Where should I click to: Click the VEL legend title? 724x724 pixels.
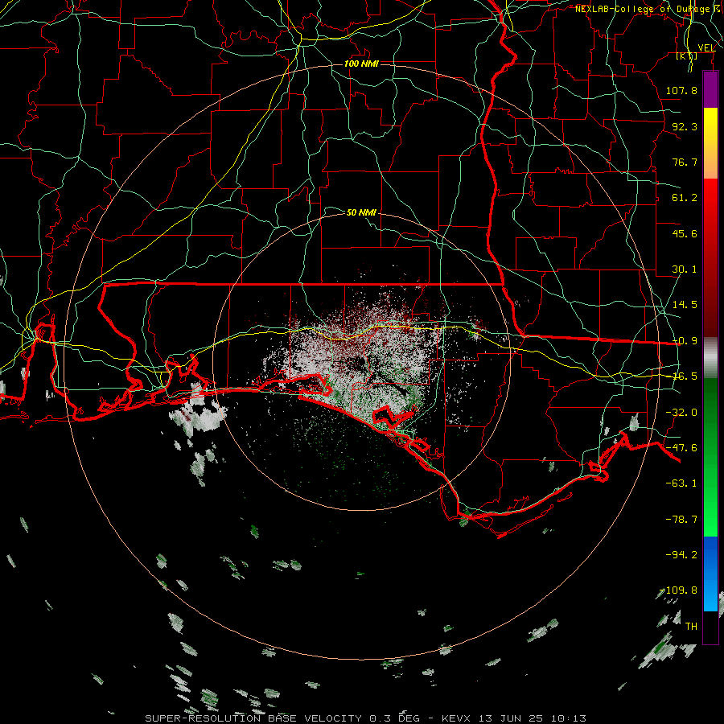(706, 47)
